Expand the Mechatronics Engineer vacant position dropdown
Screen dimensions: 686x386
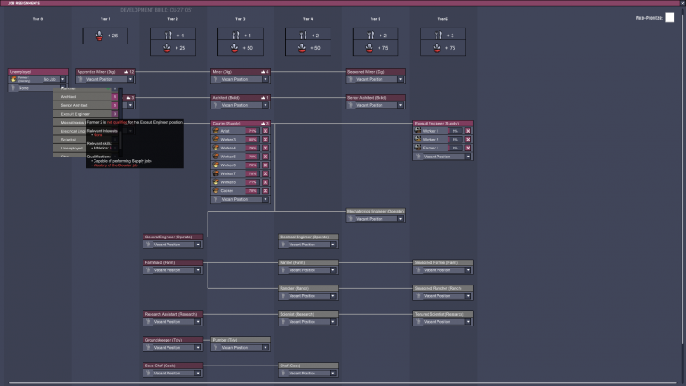pyautogui.click(x=400, y=218)
